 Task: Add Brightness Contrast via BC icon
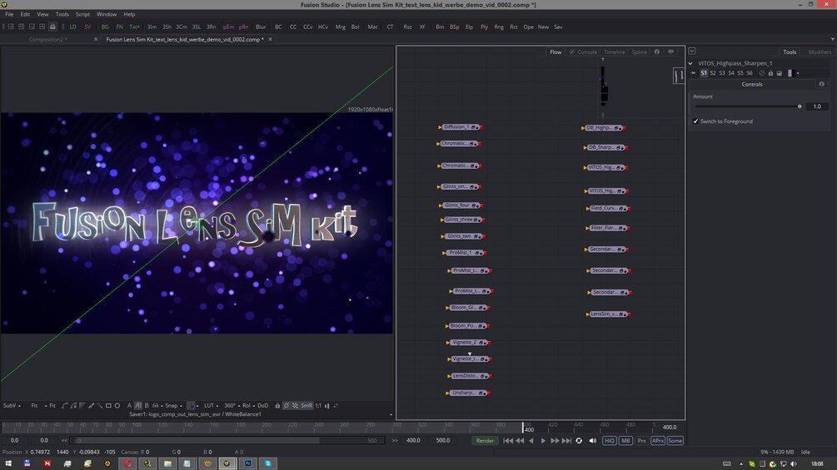point(278,27)
